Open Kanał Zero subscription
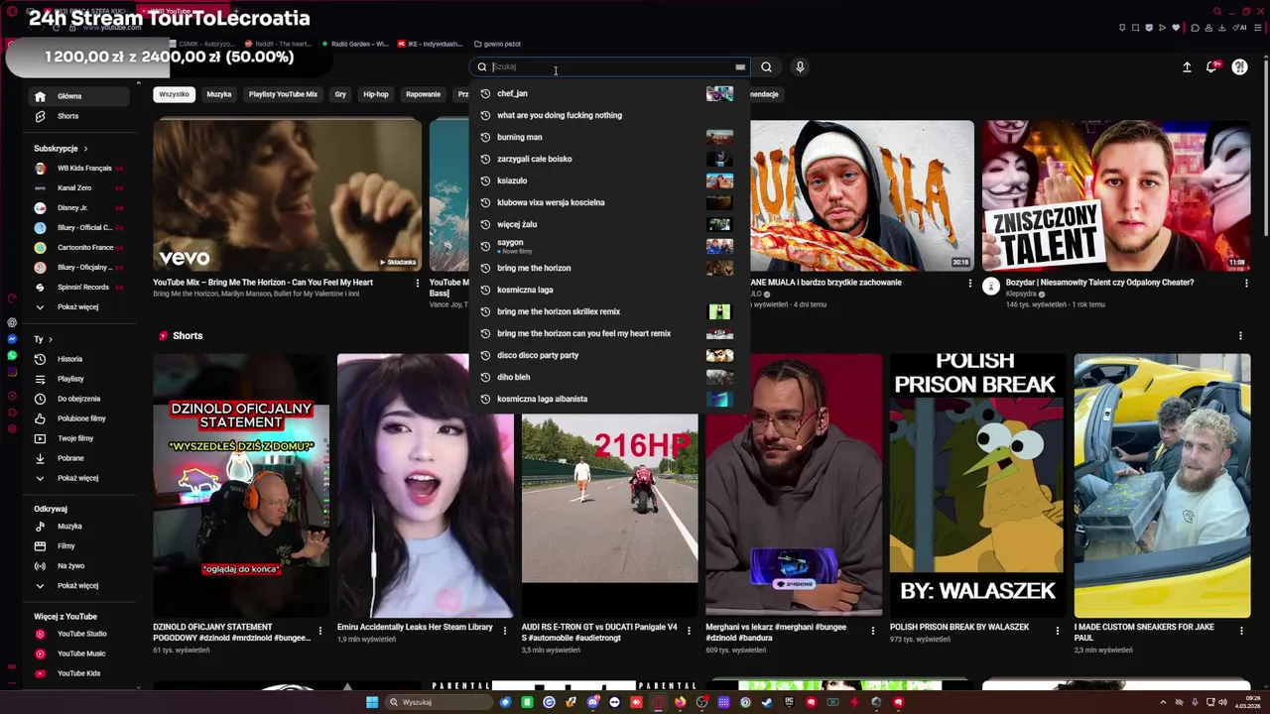This screenshot has height=714, width=1270. point(78,188)
